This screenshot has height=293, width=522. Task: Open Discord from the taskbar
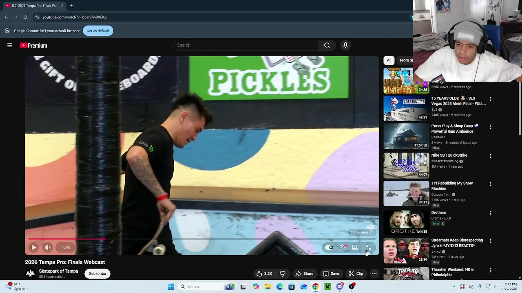(340, 286)
